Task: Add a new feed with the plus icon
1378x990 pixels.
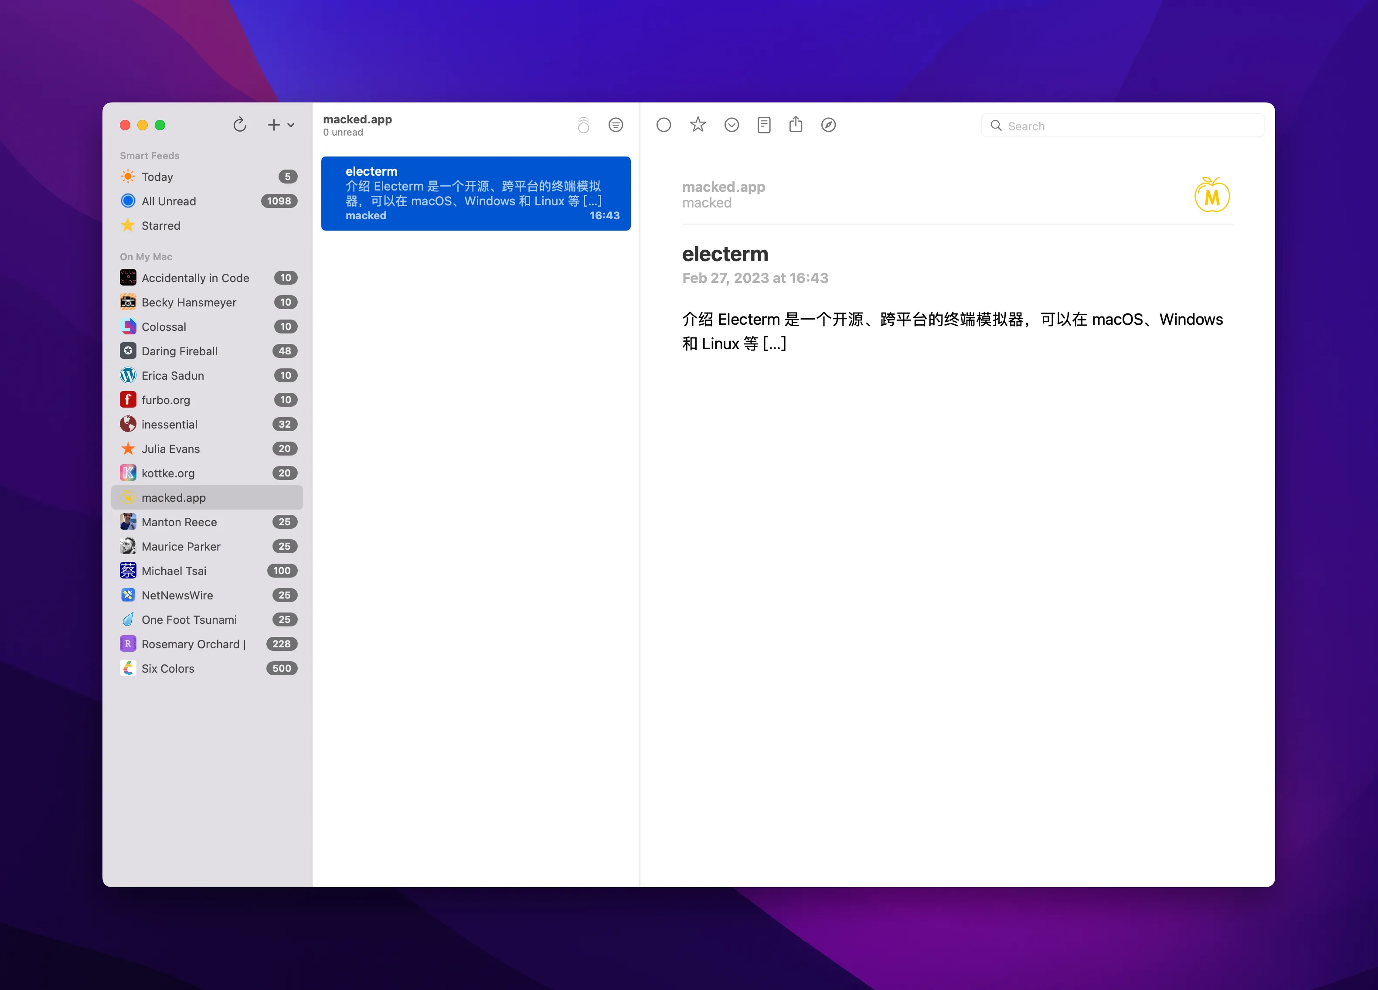Action: pyautogui.click(x=273, y=125)
